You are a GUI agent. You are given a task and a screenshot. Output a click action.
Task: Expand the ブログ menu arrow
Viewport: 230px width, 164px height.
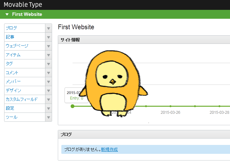(49, 28)
